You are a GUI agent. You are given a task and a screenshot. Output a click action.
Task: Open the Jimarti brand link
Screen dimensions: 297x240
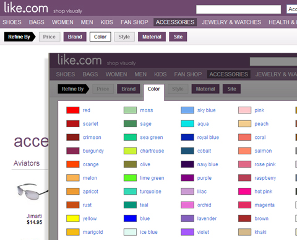coord(34,216)
